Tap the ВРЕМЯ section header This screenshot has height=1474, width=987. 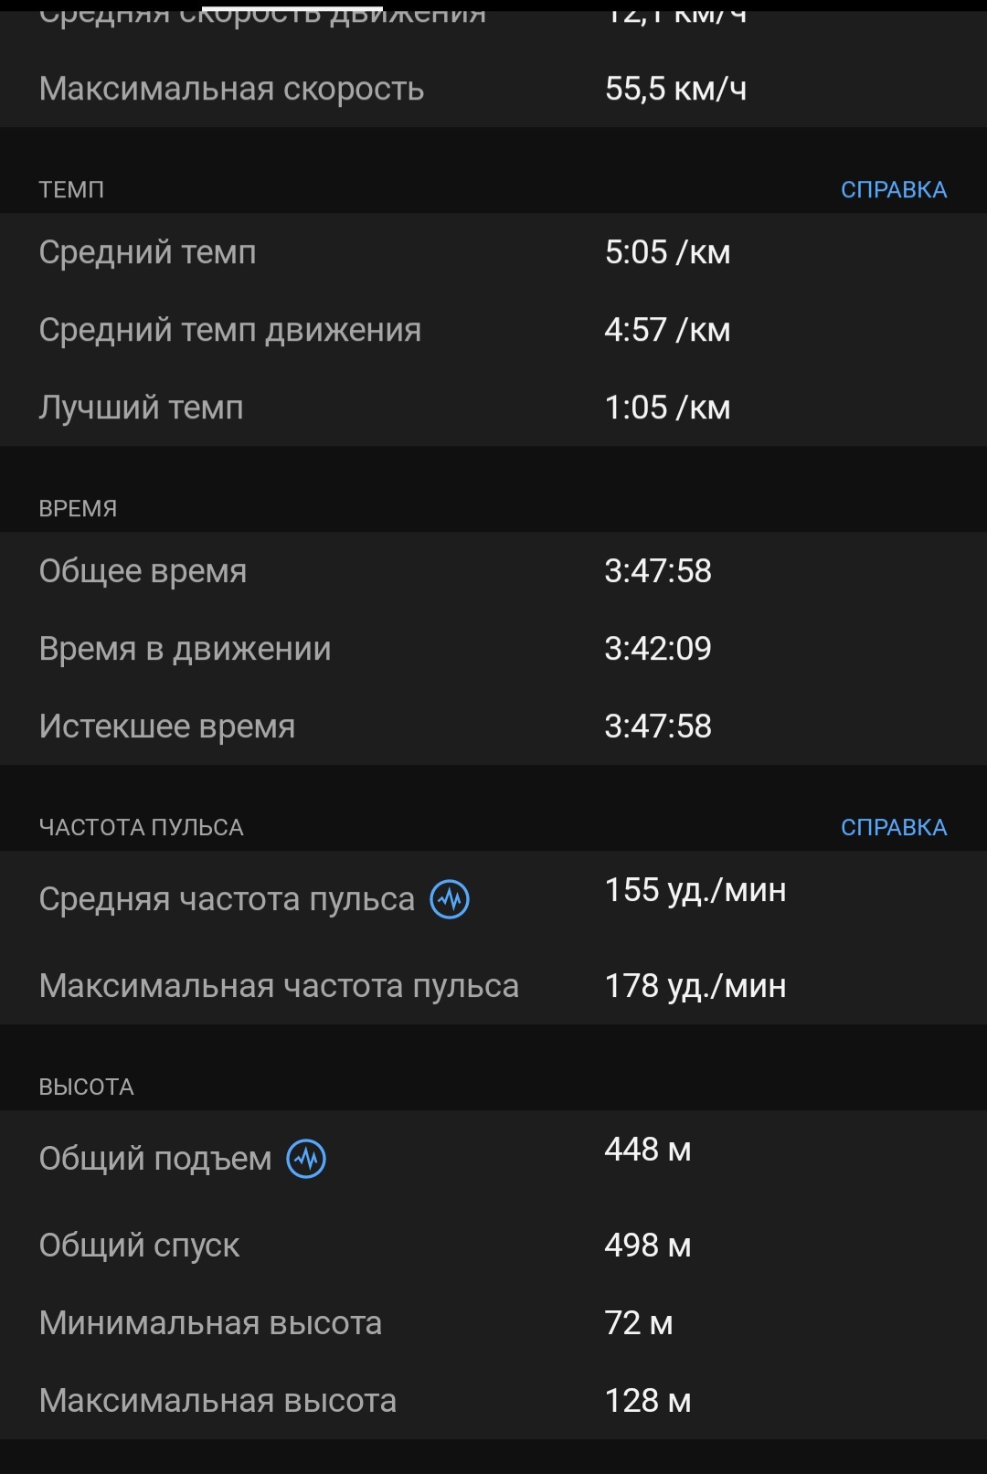[78, 508]
